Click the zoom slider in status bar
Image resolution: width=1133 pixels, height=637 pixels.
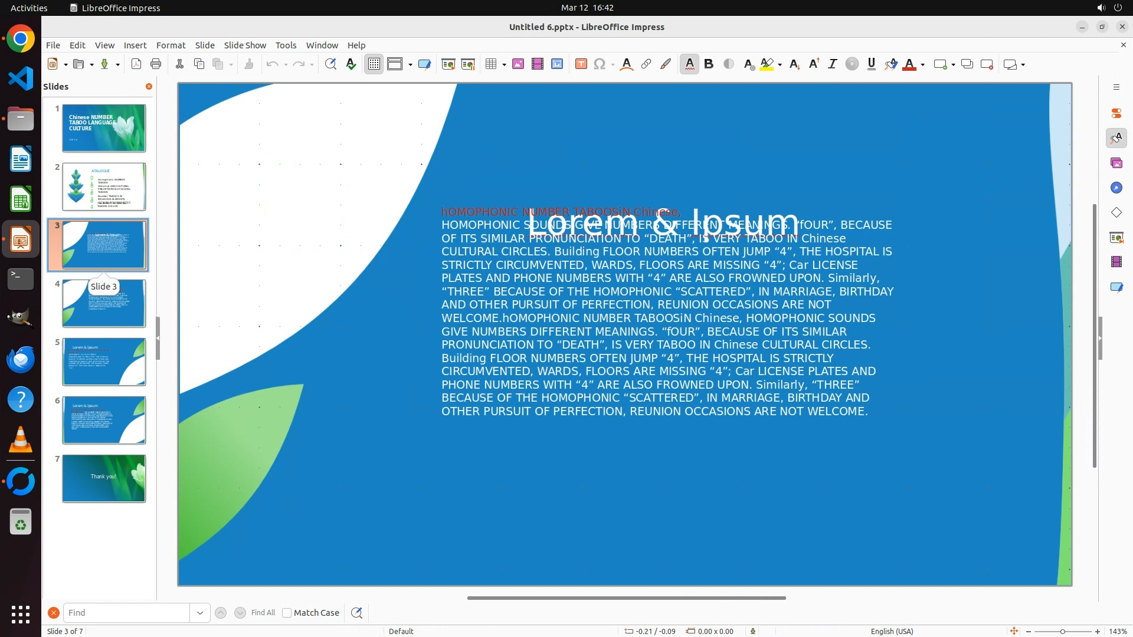click(x=1062, y=632)
